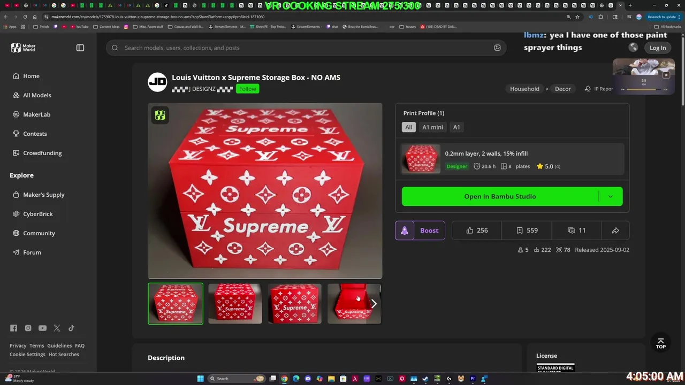
Task: Open Hot Searches link
Action: coord(64,355)
